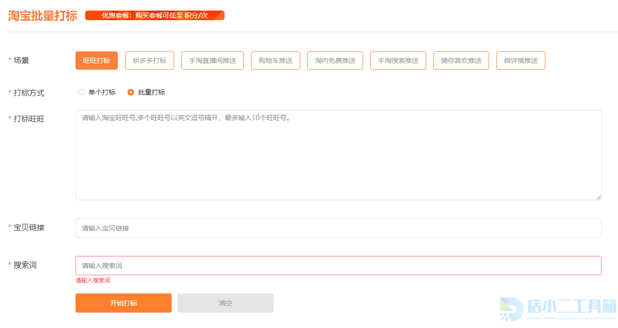Choose 微详情推送 scene
The height and width of the screenshot is (328, 618).
521,61
